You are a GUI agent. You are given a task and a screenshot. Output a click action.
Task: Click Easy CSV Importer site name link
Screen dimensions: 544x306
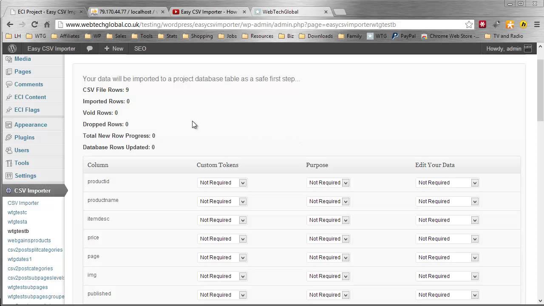click(51, 48)
